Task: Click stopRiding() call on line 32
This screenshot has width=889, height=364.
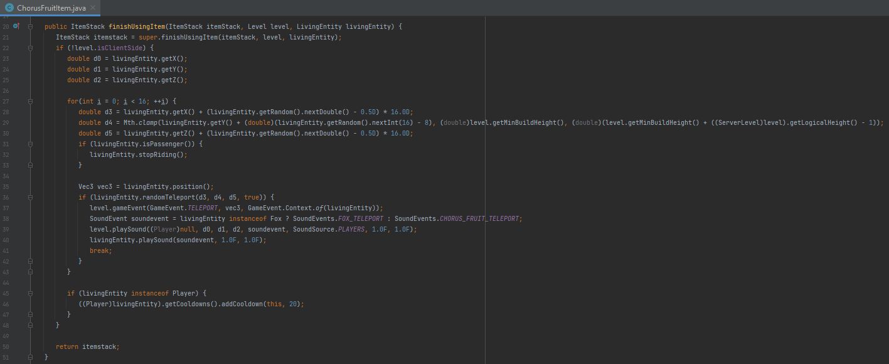Action: pyautogui.click(x=161, y=154)
